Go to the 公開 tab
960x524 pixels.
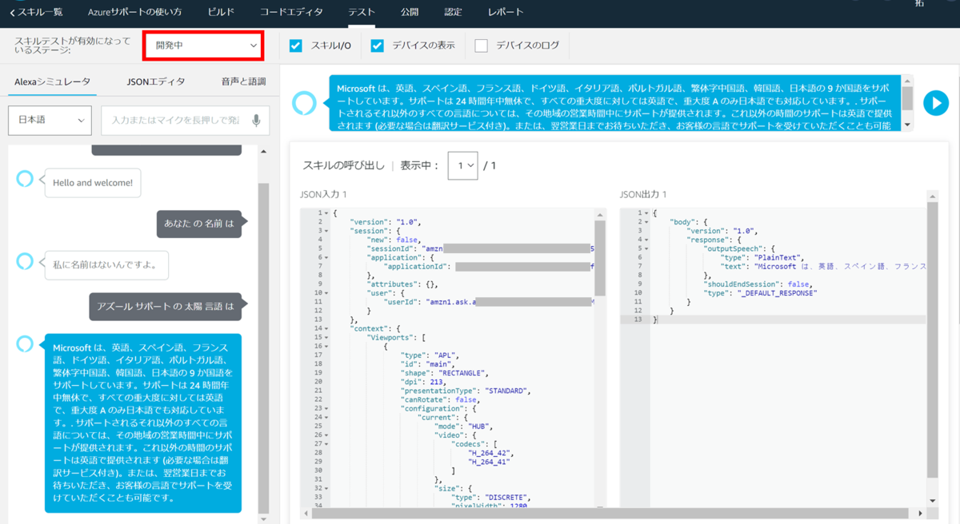[410, 12]
